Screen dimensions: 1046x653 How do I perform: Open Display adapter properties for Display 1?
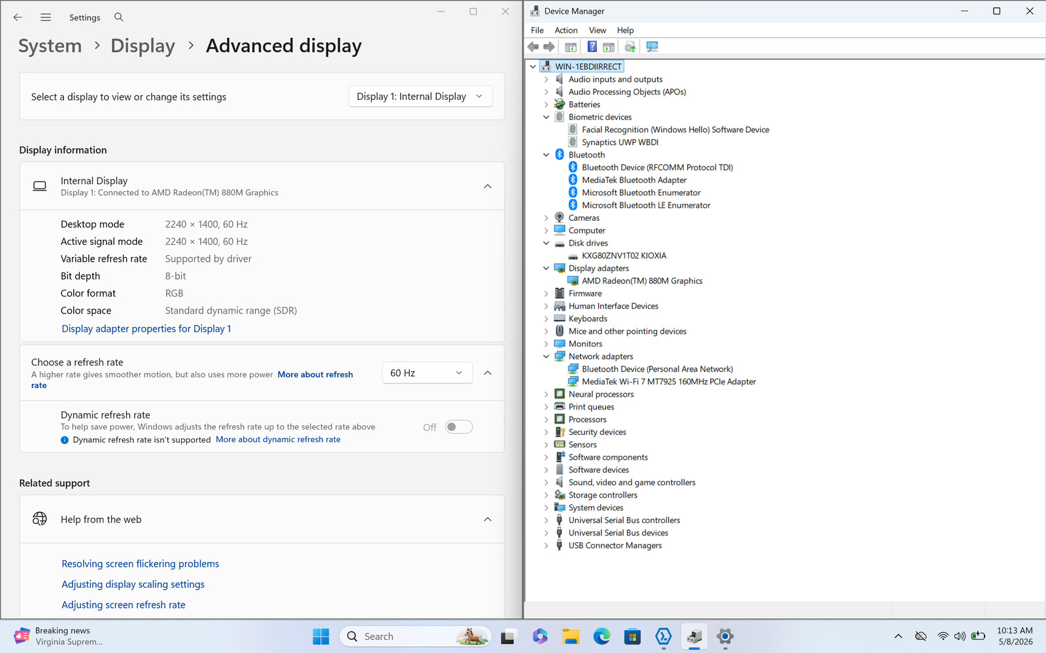pyautogui.click(x=146, y=329)
